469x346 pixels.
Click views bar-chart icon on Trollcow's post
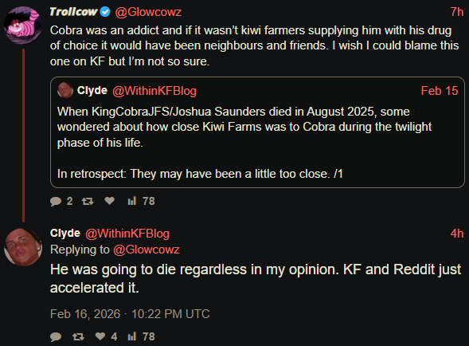click(x=132, y=201)
